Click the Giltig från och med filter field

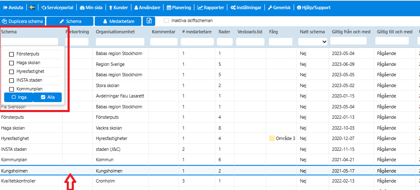(349, 41)
